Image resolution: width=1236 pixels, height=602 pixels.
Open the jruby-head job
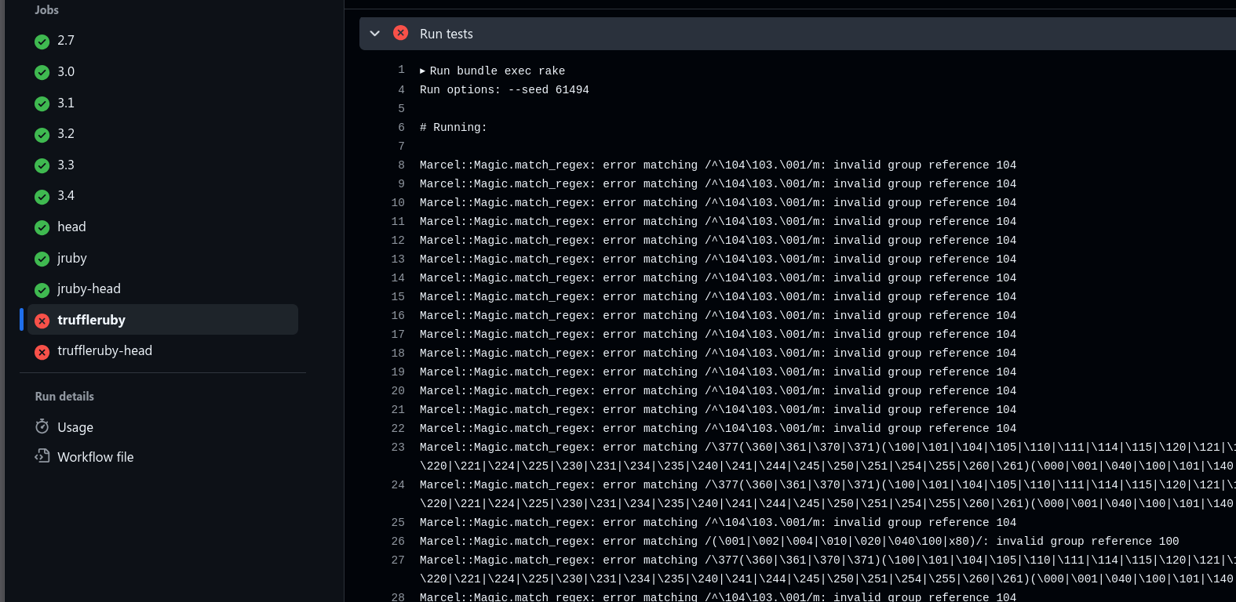[x=89, y=288]
